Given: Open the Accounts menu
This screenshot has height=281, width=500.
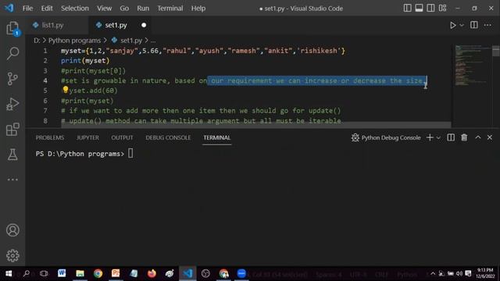Looking at the screenshot, I should click(12, 230).
